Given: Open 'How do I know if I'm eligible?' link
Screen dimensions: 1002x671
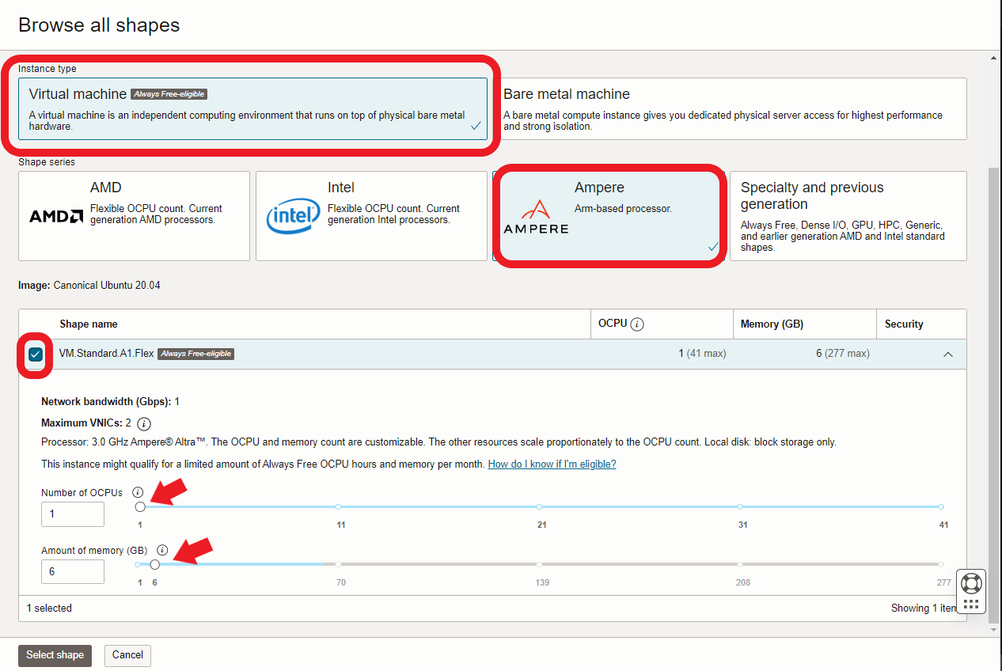Looking at the screenshot, I should pyautogui.click(x=552, y=464).
